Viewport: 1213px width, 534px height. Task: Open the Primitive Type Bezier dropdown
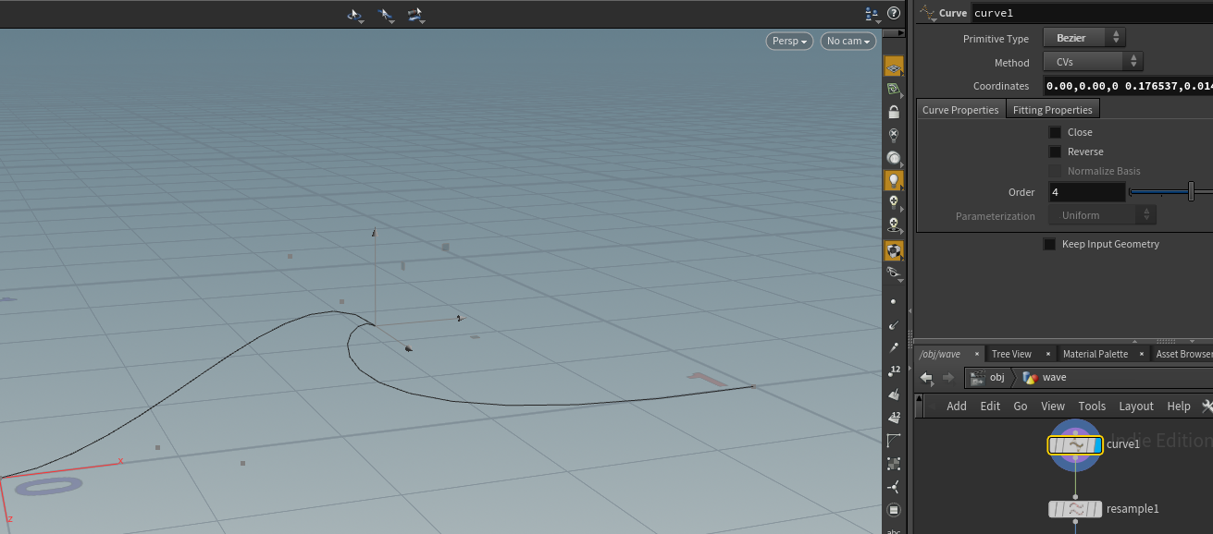[1084, 38]
